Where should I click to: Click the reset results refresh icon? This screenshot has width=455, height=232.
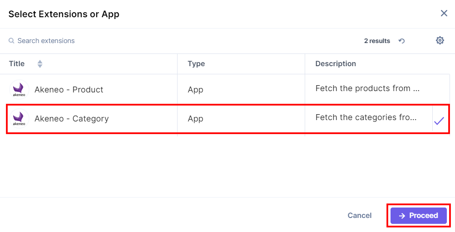click(x=401, y=41)
